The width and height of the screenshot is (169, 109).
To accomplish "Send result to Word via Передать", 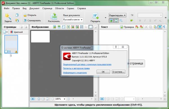I will [x=95, y=18].
